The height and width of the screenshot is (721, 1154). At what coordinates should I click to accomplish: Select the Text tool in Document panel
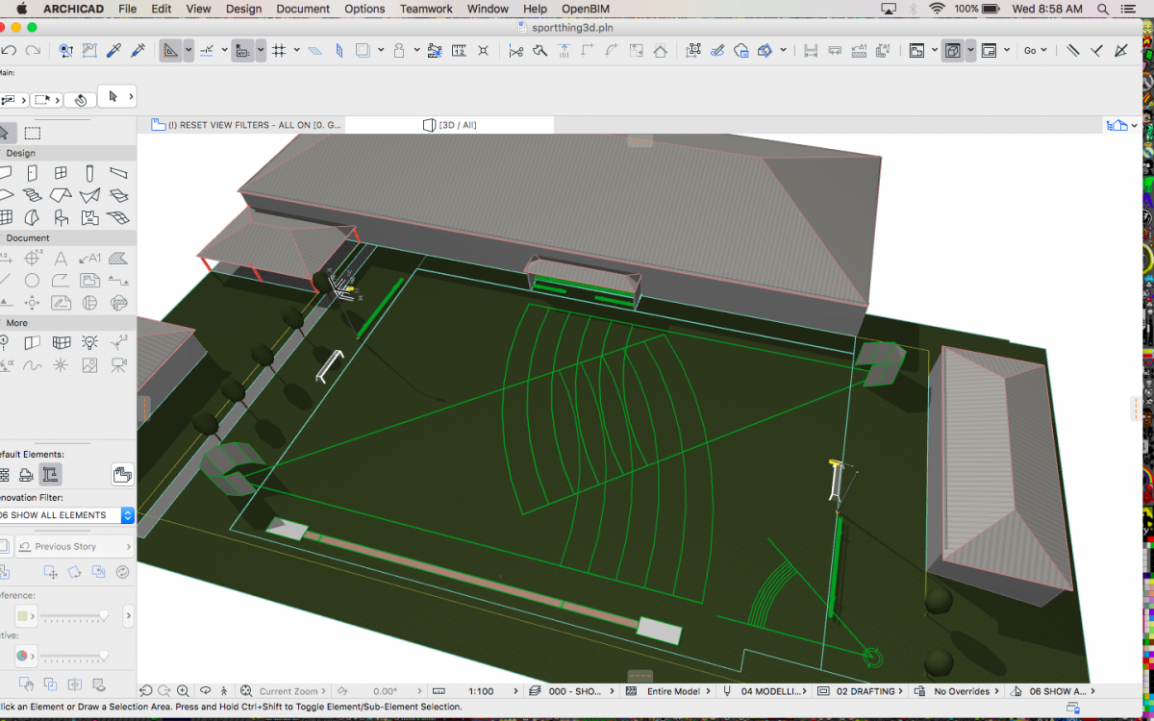point(61,259)
